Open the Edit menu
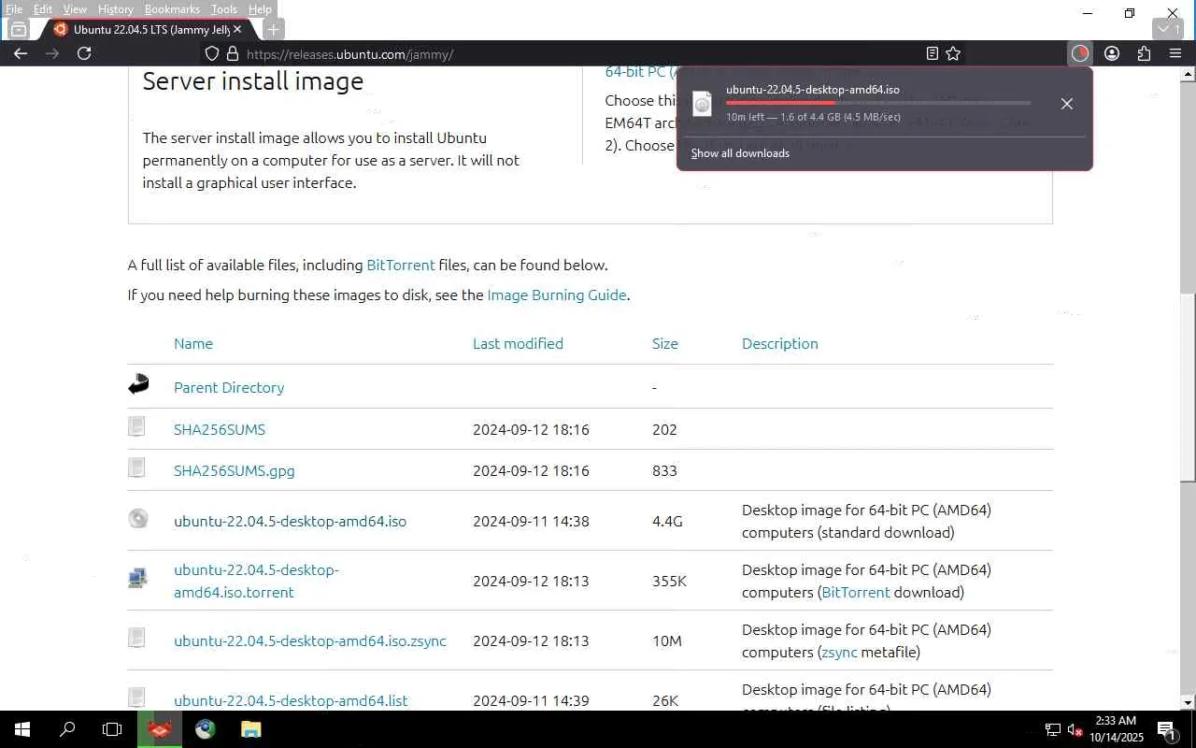 [x=43, y=9]
